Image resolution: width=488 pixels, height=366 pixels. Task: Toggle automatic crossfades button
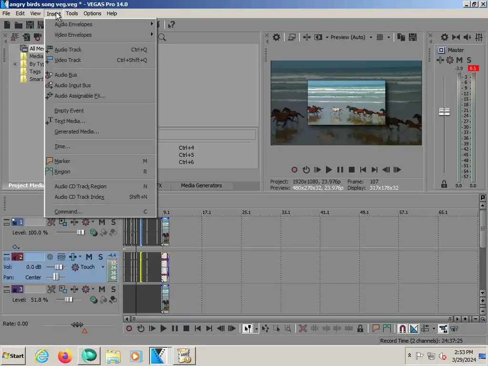tap(414, 329)
